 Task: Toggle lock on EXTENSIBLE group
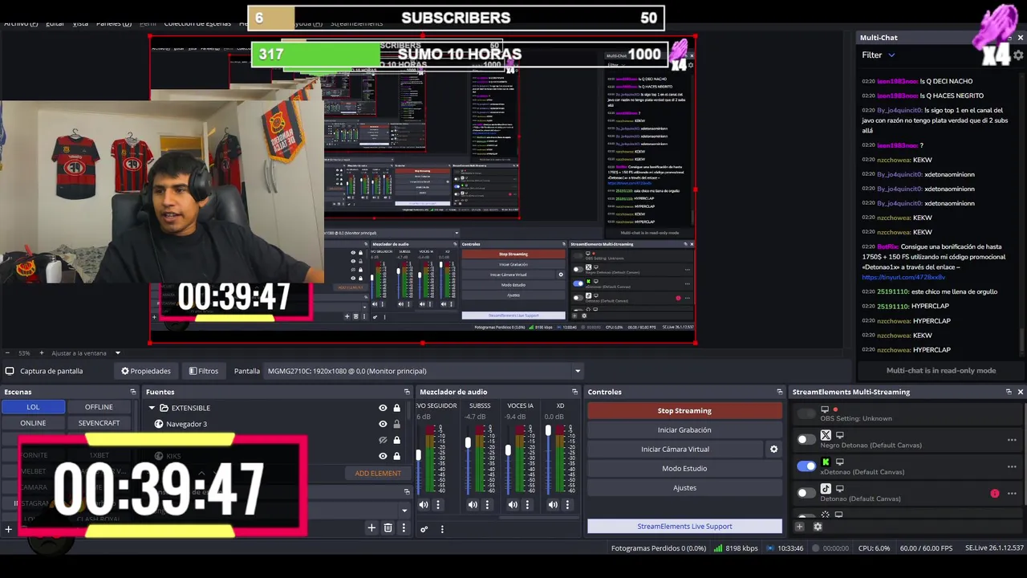[396, 408]
